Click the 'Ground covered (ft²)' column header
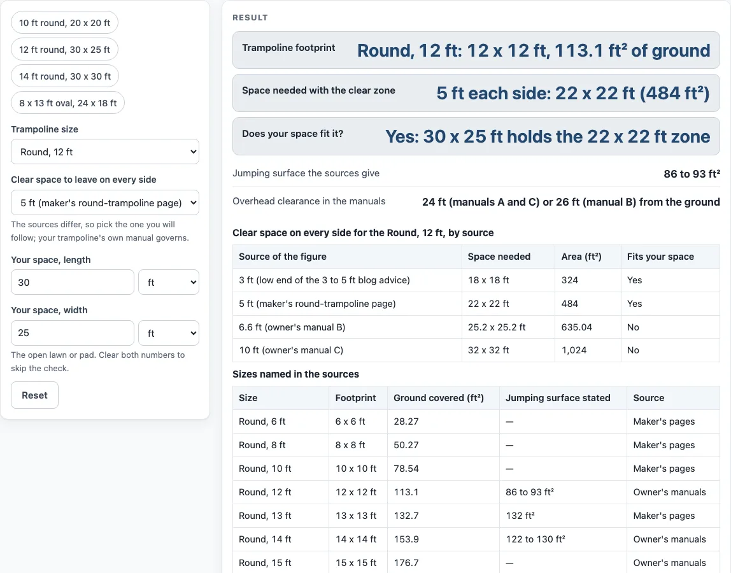Screen dimensions: 731x573 tap(443, 398)
